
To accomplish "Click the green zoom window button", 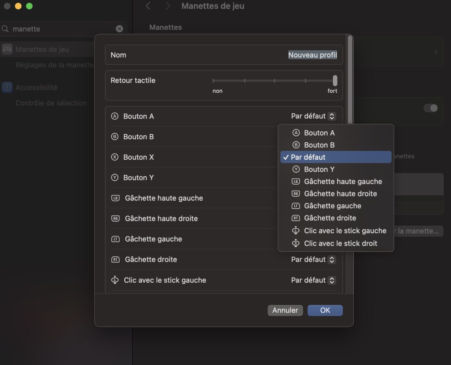I will (29, 6).
